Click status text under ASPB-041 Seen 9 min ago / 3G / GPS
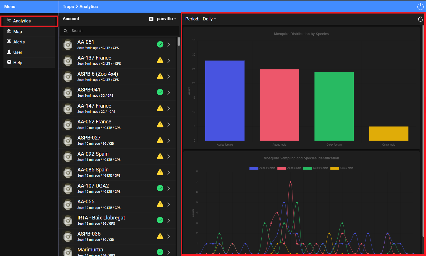 (95, 96)
